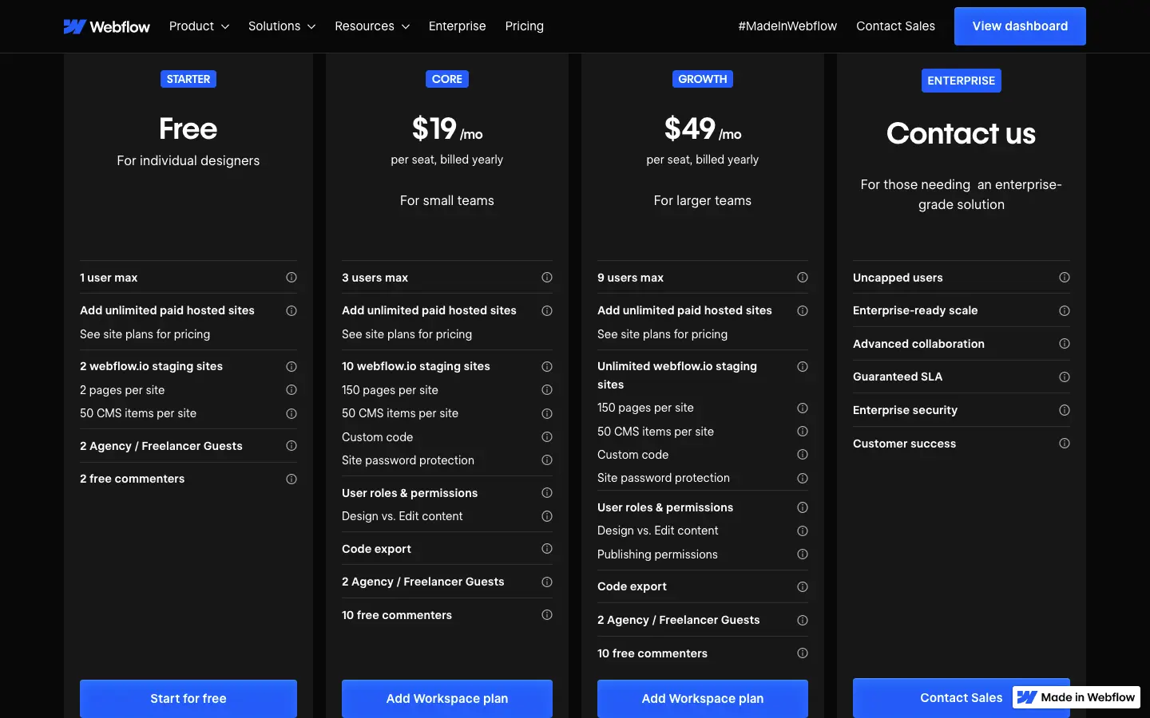
Task: View info for Core's Custom code
Action: [x=547, y=437]
